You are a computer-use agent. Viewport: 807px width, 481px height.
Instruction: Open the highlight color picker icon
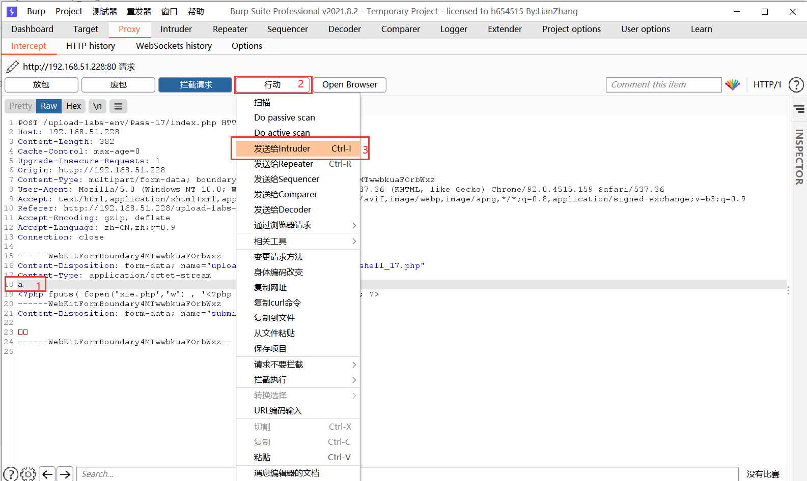(x=732, y=84)
